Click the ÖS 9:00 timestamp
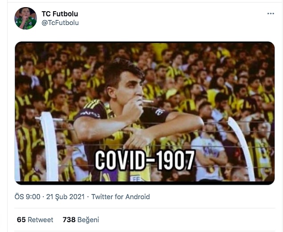Viewport: 283px width, 232px height. coord(28,197)
